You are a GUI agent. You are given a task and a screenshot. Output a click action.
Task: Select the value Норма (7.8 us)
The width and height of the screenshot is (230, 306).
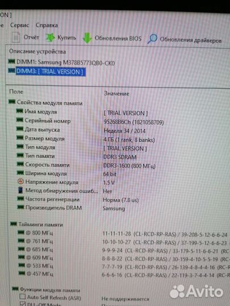click(x=120, y=200)
